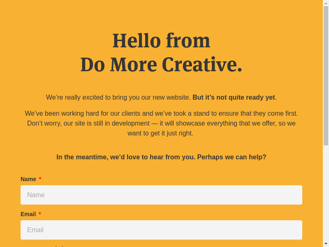
Task: Click bold "In the meantime" sentence
Action: [x=126, y=157]
